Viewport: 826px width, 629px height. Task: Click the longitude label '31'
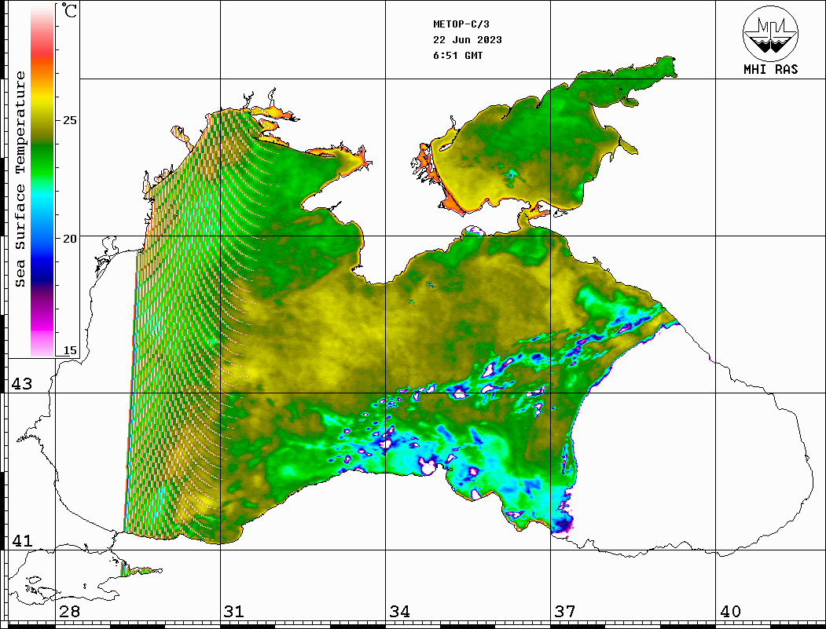tap(234, 612)
